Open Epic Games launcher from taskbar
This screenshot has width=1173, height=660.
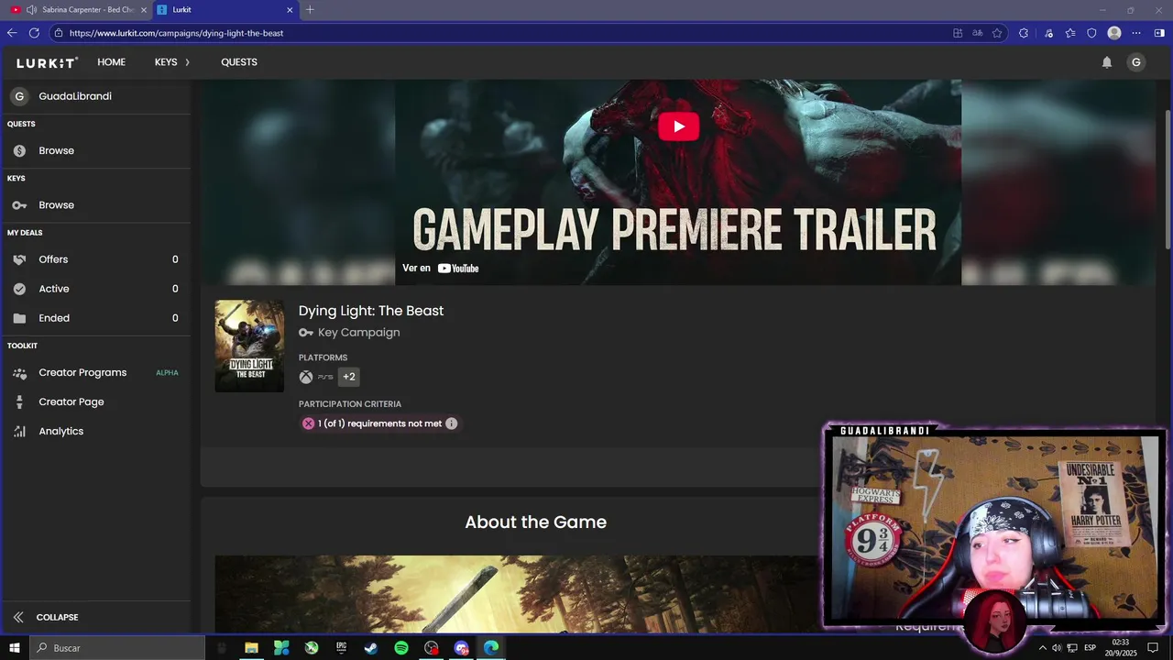[341, 648]
